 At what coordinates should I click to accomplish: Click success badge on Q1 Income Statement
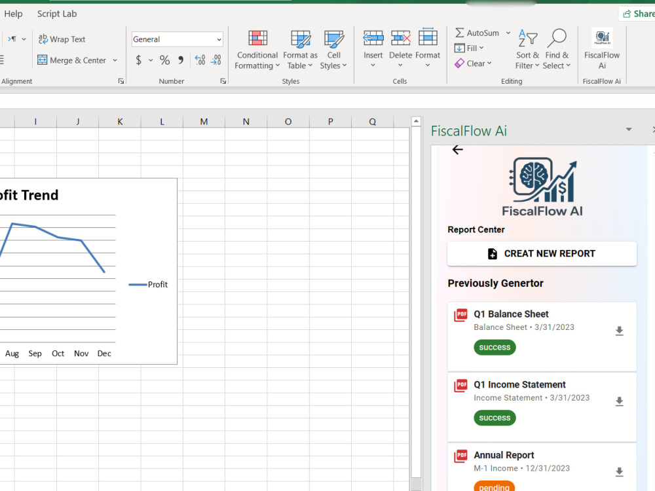coord(495,418)
